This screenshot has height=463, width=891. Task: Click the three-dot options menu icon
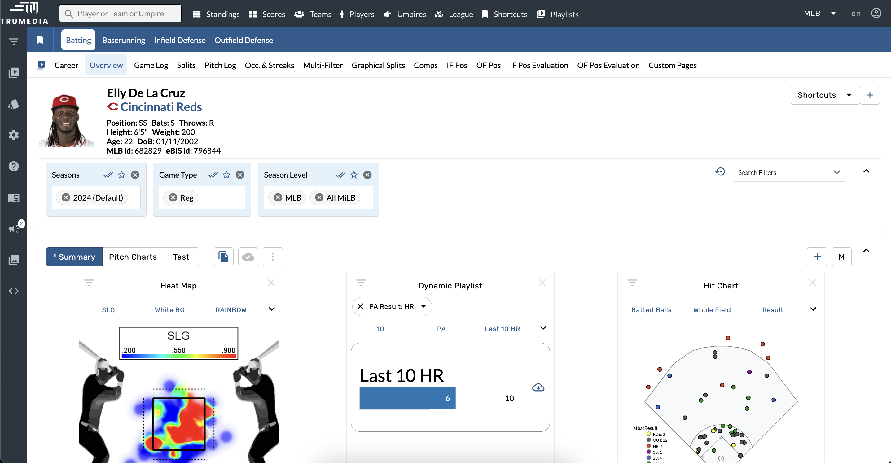click(x=273, y=257)
